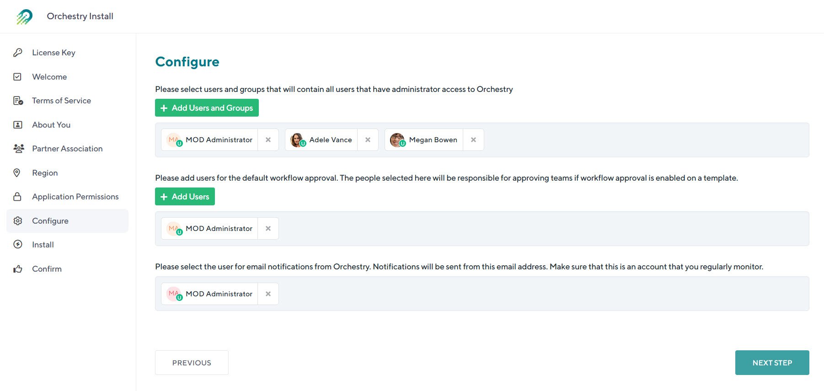The image size is (824, 391).
Task: Click Adele Vance name chip
Action: pyautogui.click(x=331, y=140)
